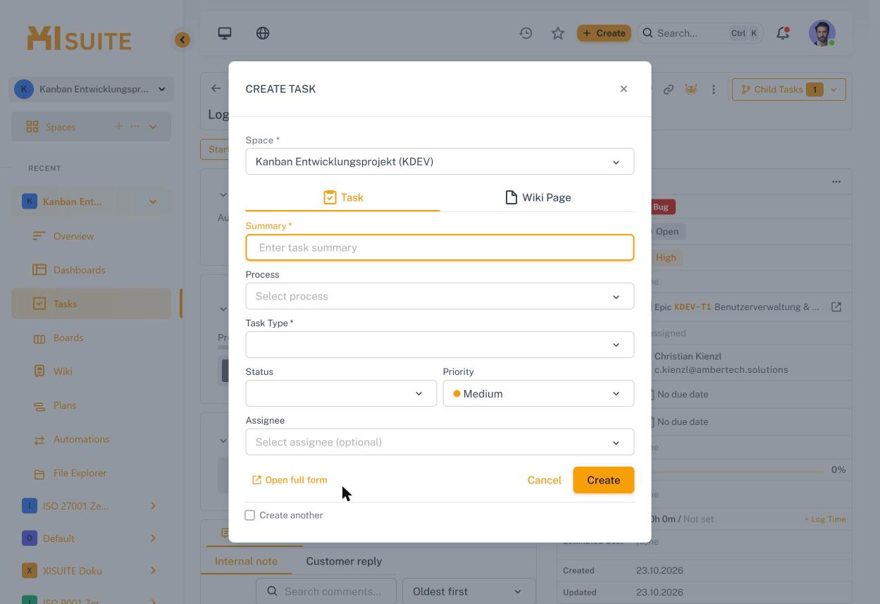Open the Space dropdown in dialog
The image size is (880, 604).
(x=440, y=161)
